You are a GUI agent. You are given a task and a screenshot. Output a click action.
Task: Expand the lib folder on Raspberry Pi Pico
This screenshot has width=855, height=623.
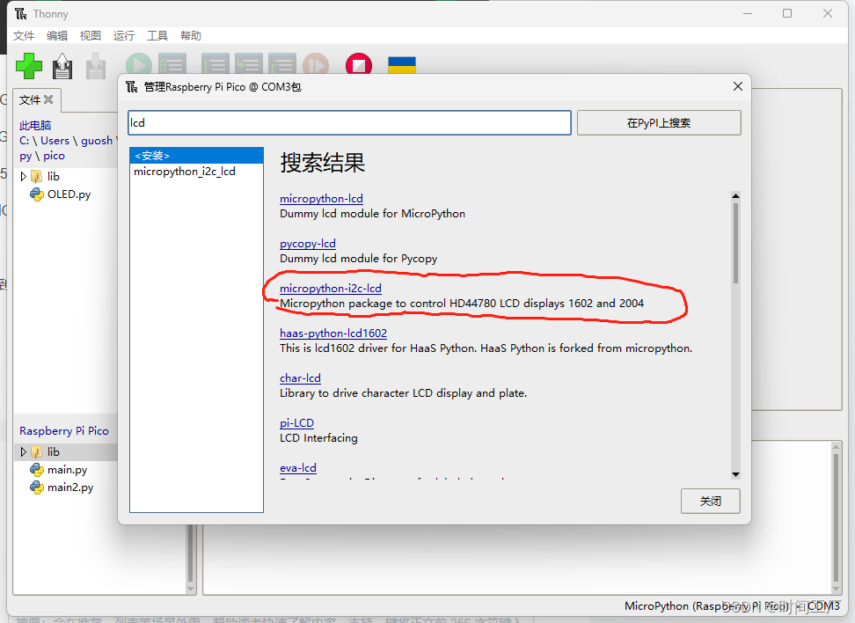tap(24, 451)
